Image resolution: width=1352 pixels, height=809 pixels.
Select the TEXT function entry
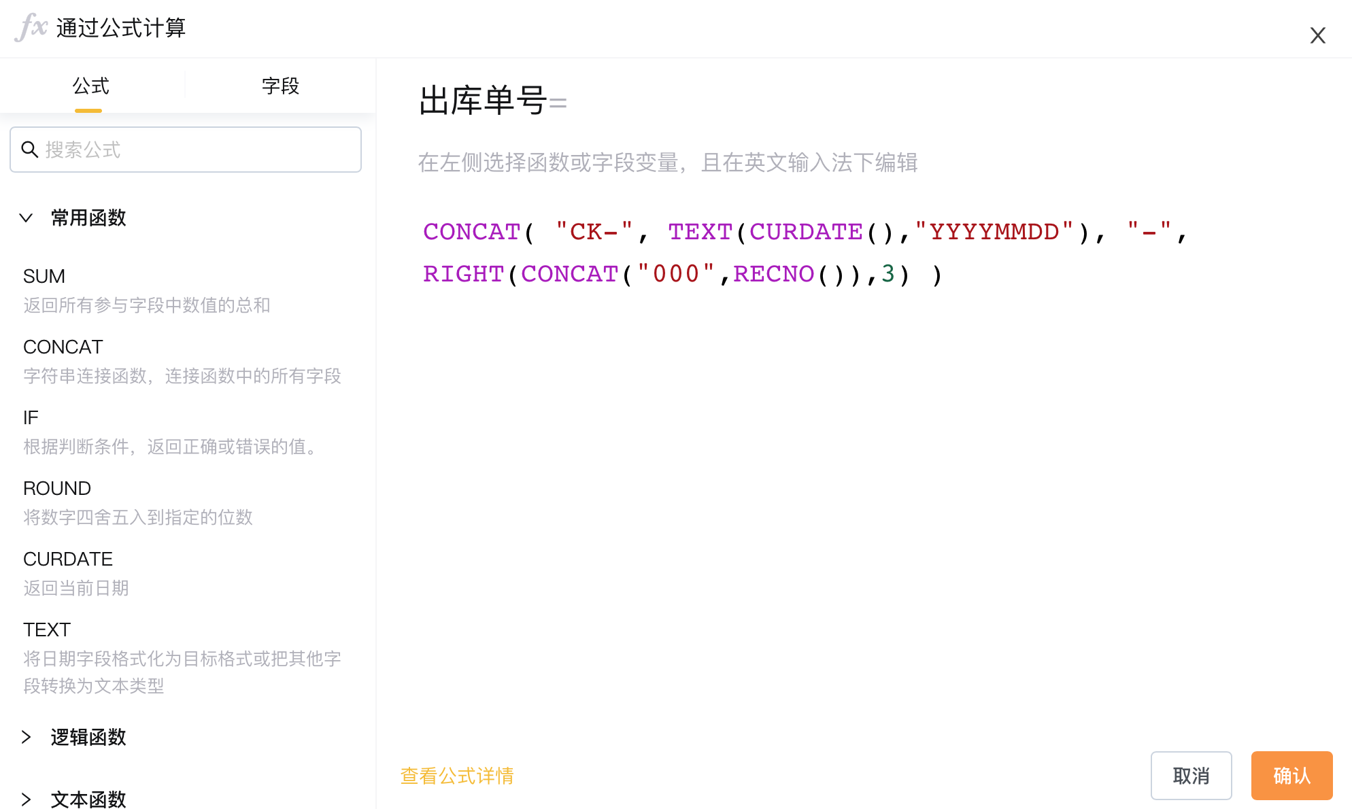pos(184,657)
